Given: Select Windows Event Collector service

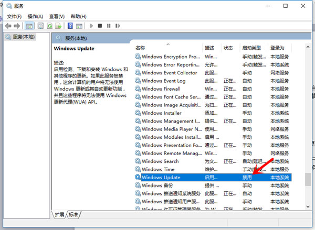Looking at the screenshot, I should click(213, 73).
